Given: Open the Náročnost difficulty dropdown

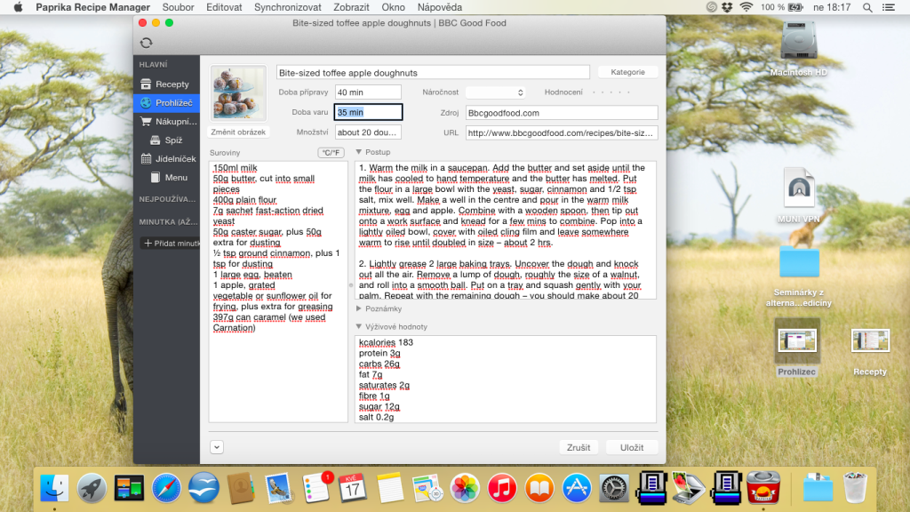Looking at the screenshot, I should (496, 92).
